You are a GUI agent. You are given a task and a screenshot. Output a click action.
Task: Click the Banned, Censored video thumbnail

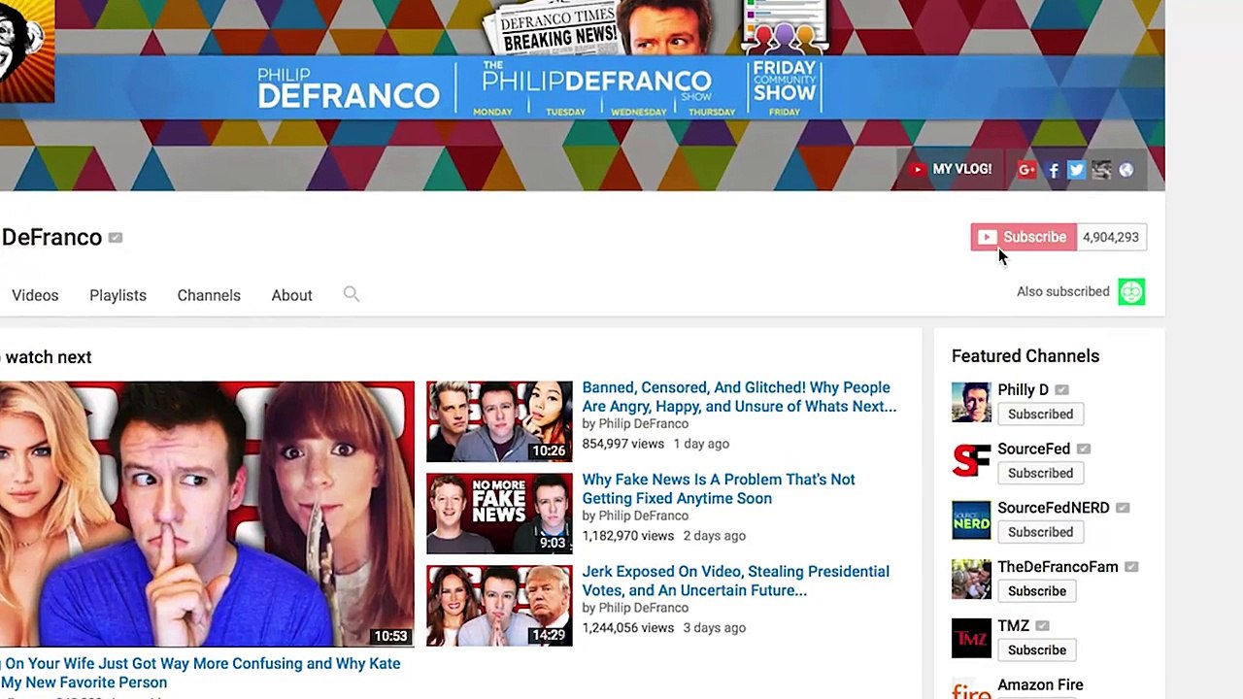(499, 421)
